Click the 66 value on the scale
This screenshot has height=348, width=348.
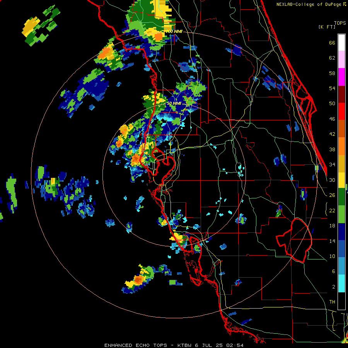(x=332, y=43)
